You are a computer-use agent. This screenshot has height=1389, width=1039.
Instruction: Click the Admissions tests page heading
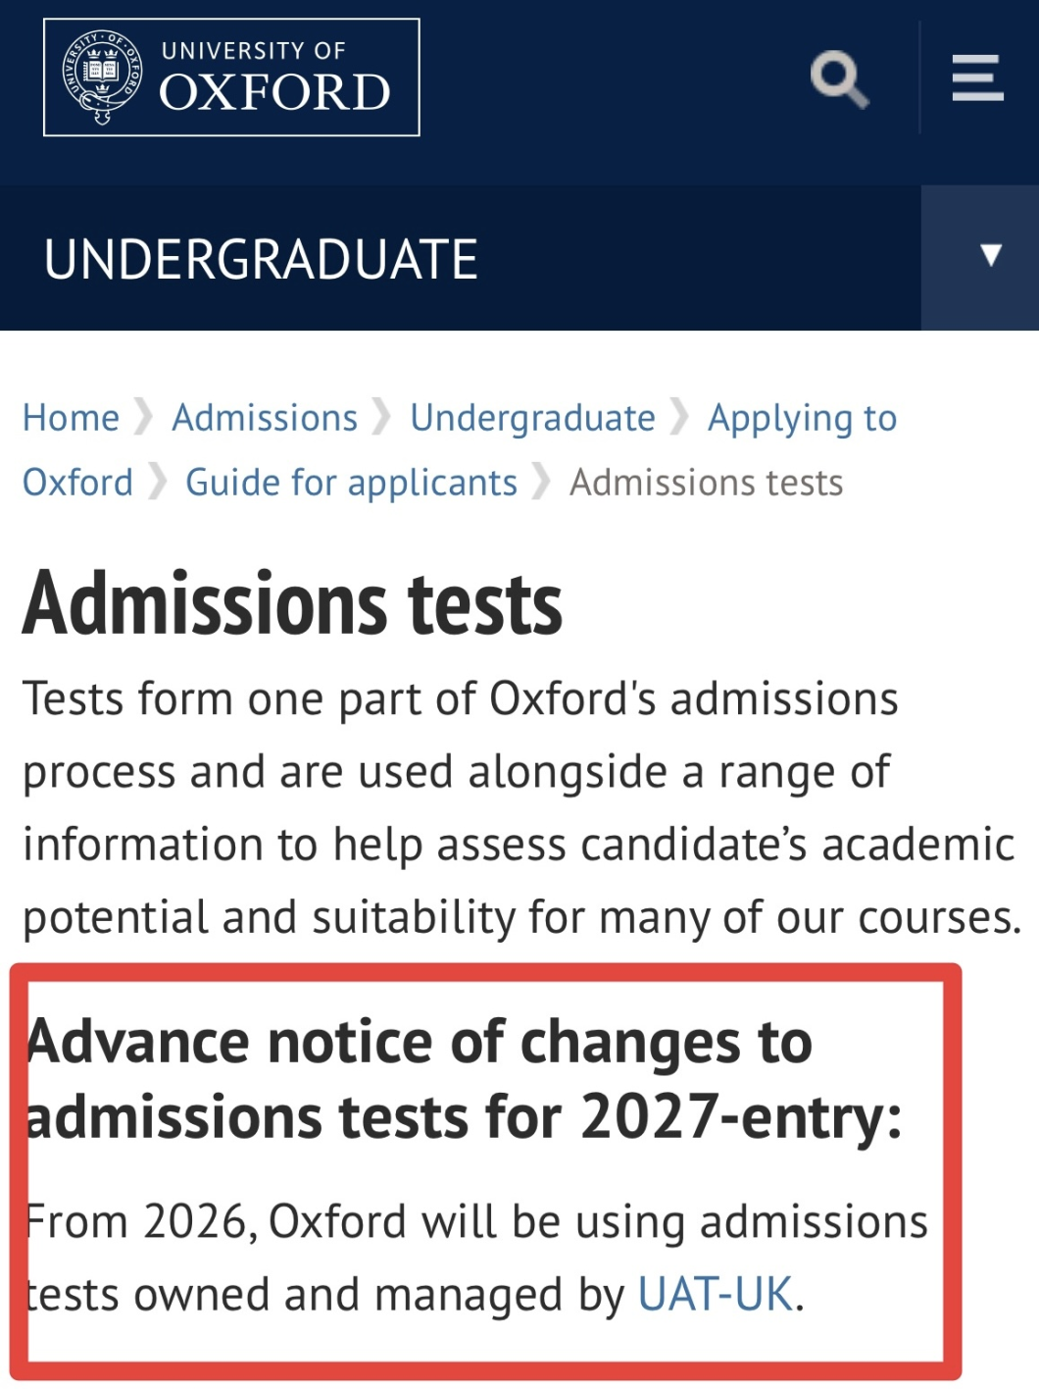[x=292, y=604]
